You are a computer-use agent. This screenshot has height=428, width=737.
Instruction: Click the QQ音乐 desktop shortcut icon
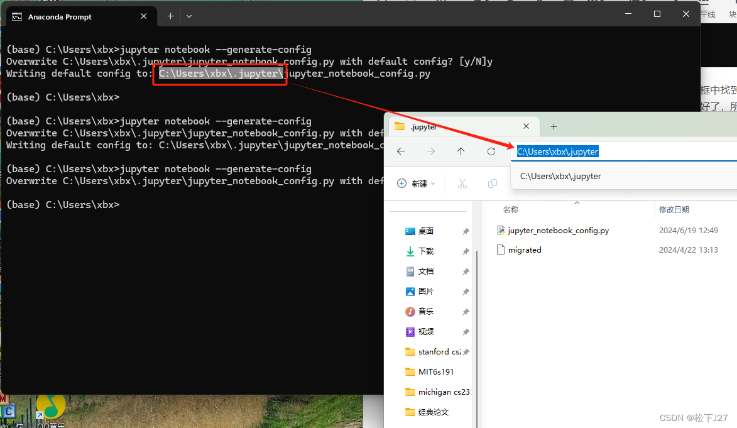tap(50, 410)
